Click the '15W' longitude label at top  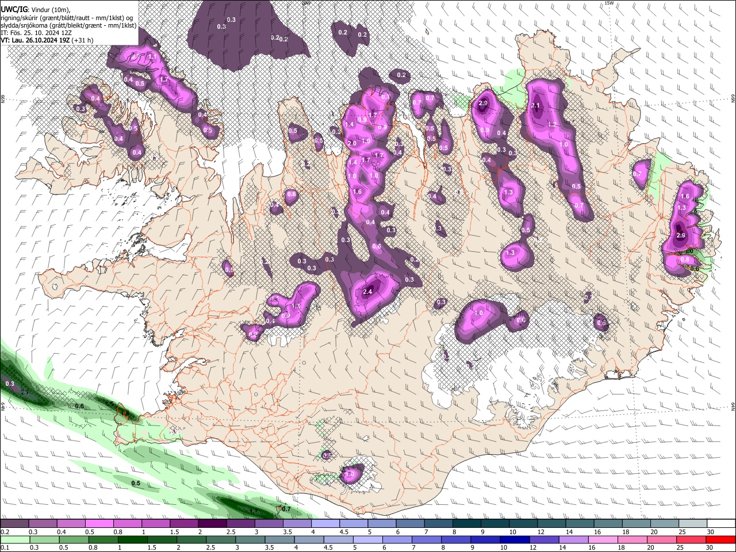point(609,3)
